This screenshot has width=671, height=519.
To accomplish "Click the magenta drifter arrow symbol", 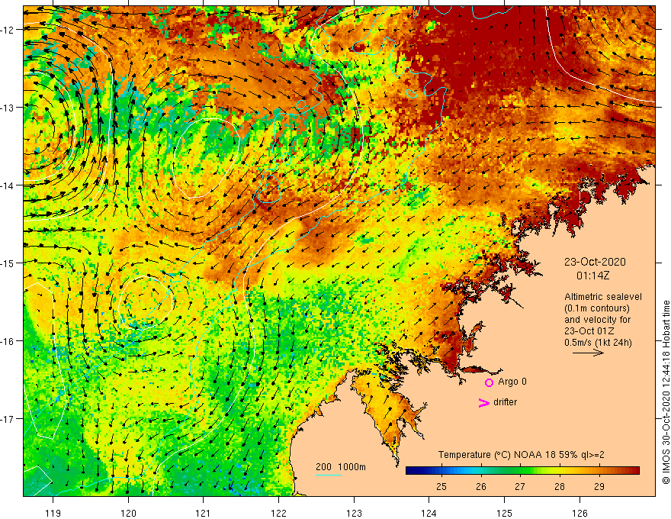I will (x=484, y=402).
